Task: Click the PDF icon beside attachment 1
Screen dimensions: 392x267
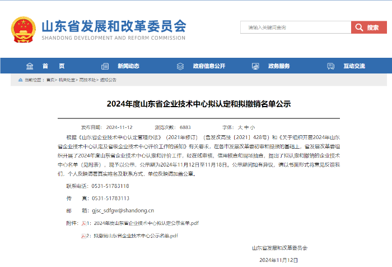Action: coord(83,223)
